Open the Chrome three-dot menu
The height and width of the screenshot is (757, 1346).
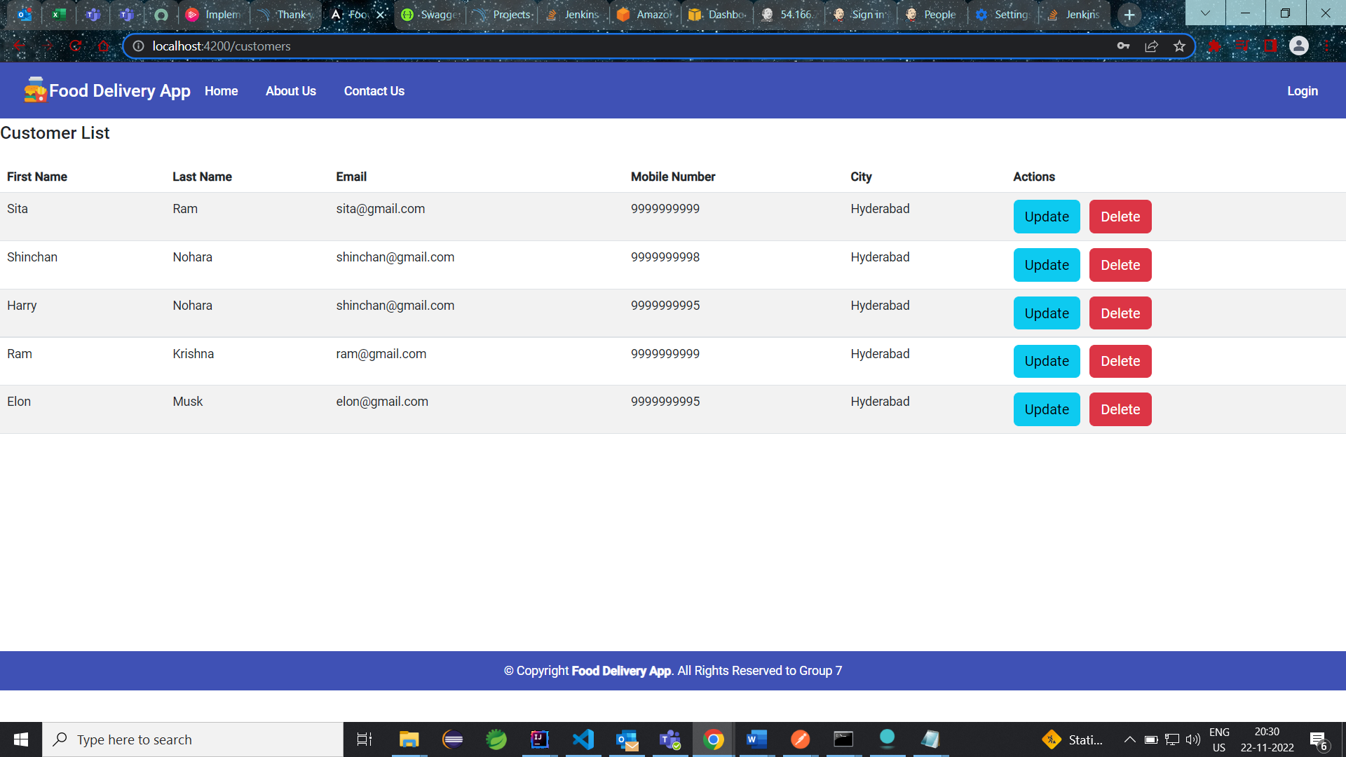(x=1326, y=46)
